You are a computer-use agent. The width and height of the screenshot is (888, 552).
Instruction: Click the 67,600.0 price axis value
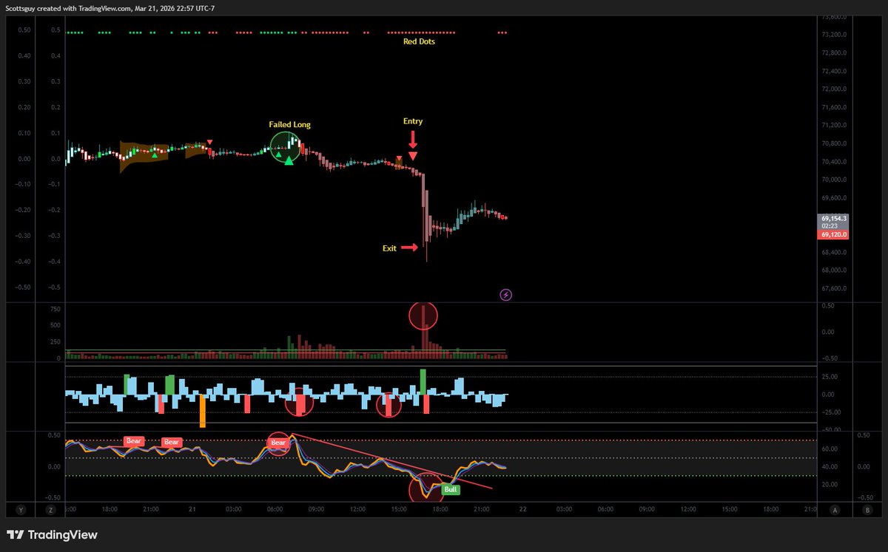click(834, 289)
